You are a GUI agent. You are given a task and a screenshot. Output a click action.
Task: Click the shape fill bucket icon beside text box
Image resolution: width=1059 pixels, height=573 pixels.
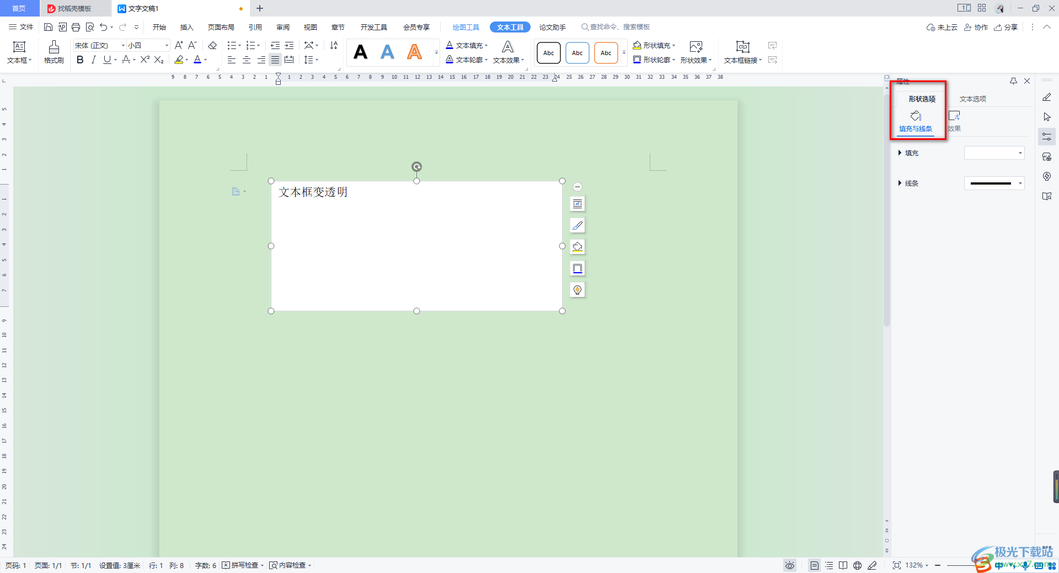577,246
